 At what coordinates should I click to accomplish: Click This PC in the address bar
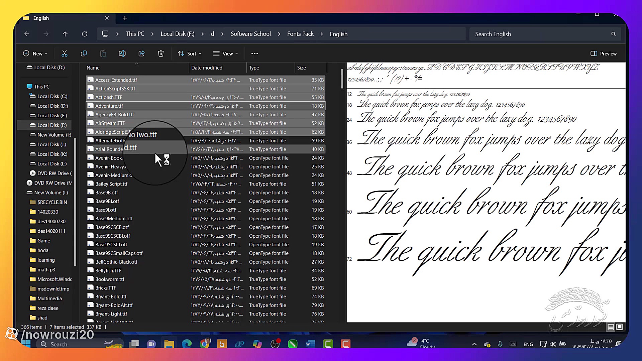click(135, 34)
